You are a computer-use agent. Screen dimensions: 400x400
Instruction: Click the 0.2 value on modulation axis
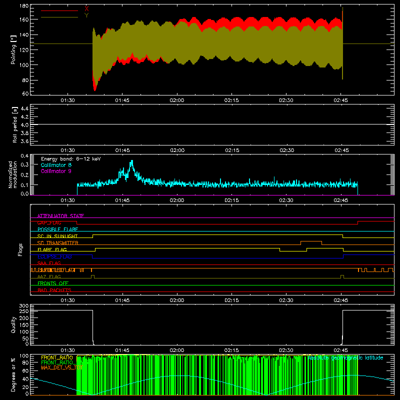24,174
